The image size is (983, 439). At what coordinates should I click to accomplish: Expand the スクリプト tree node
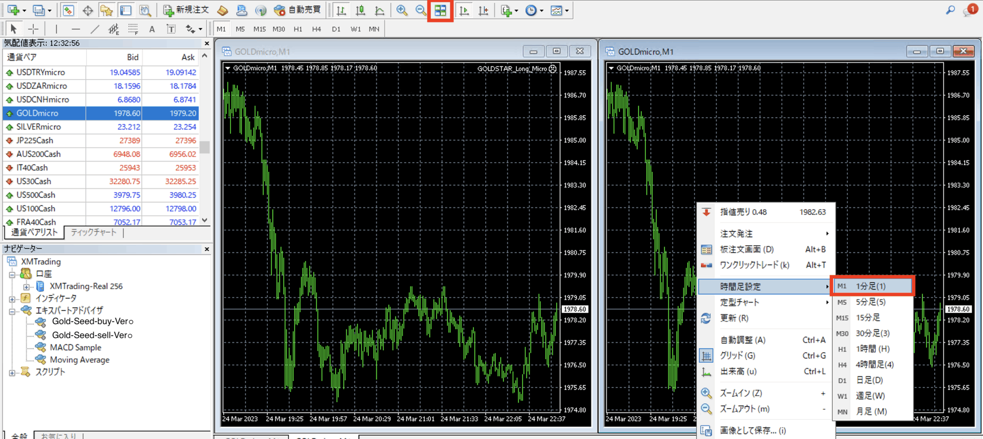click(x=12, y=373)
